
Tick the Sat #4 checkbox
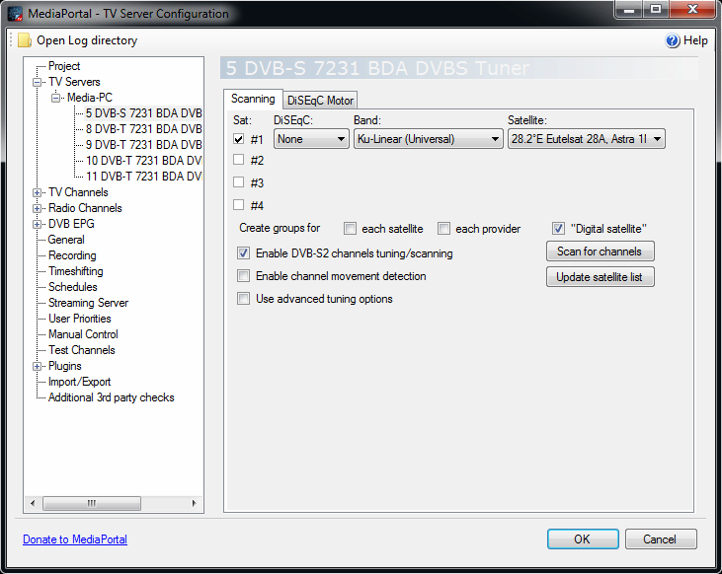click(x=238, y=205)
